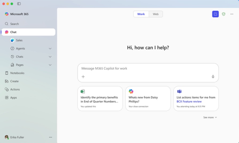Click Erika Fuller's profile avatar
This screenshot has height=143, width=239.
click(7, 137)
